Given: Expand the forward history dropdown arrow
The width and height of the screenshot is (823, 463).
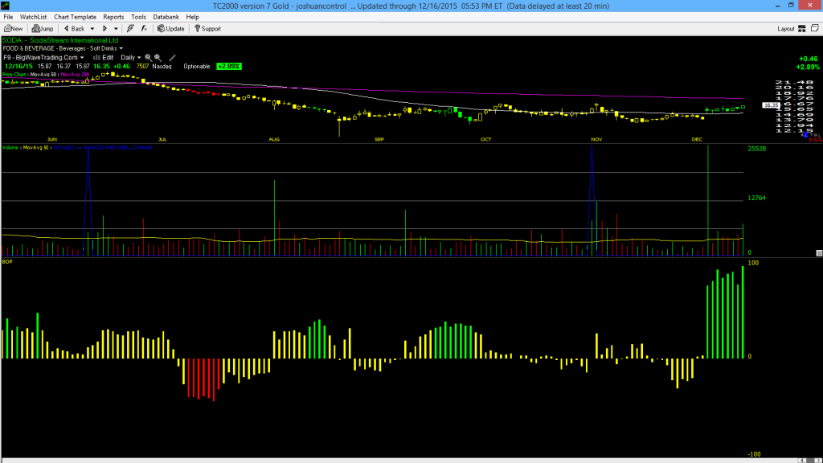Looking at the screenshot, I should 116,29.
